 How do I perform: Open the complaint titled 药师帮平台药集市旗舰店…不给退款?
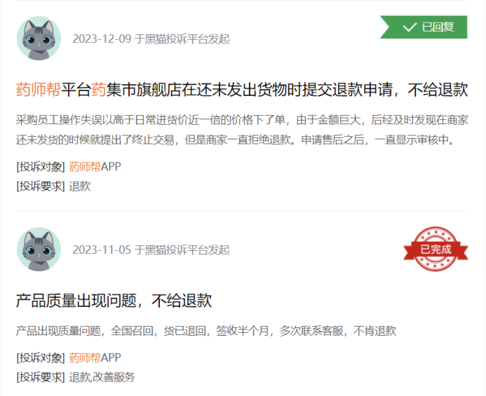tap(242, 90)
